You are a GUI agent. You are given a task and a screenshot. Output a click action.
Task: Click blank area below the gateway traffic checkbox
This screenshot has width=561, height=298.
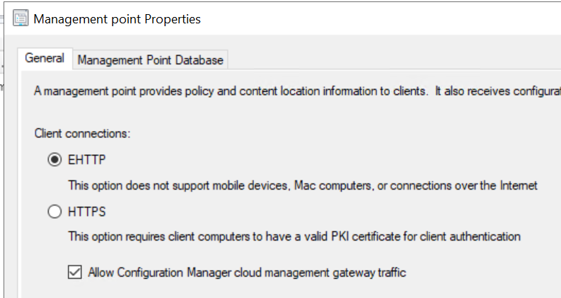coord(283,290)
